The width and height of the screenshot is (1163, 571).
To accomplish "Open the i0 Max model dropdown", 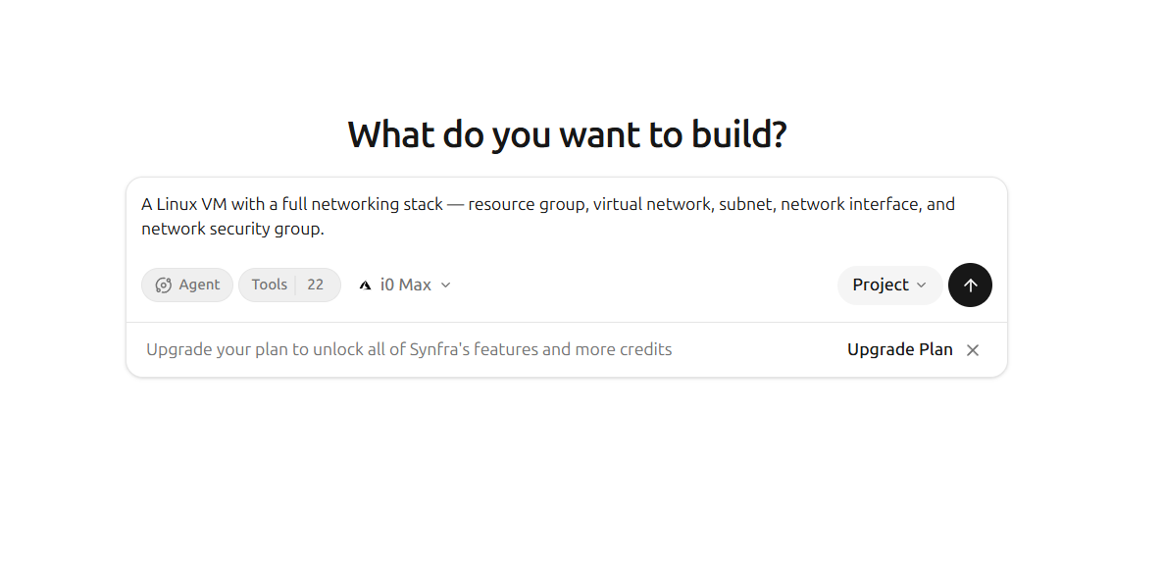I will (x=405, y=285).
